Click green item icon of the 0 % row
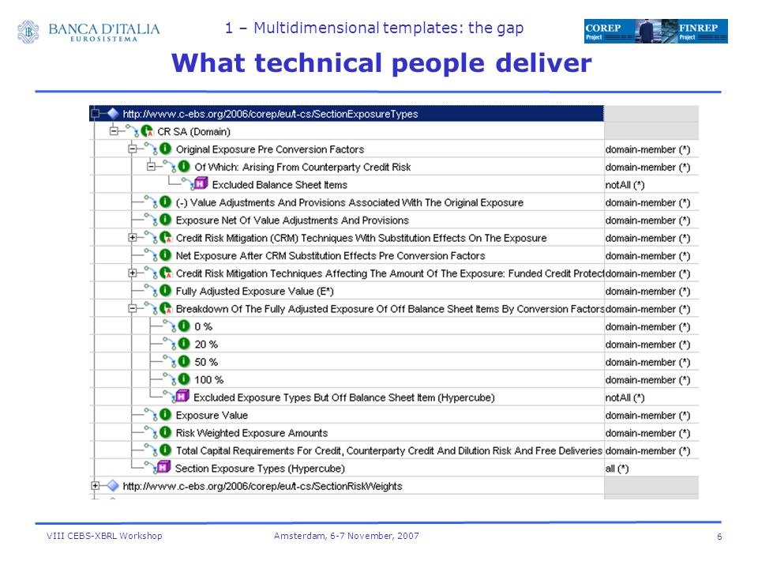758x569 pixels. point(184,326)
